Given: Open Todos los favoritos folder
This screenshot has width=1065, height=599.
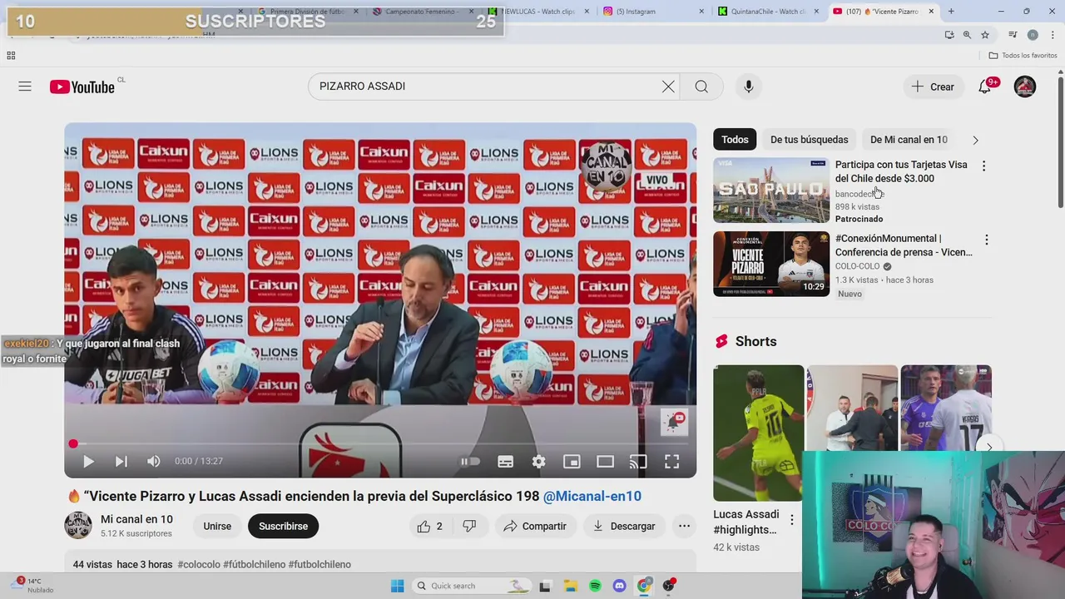Looking at the screenshot, I should click(x=1023, y=56).
